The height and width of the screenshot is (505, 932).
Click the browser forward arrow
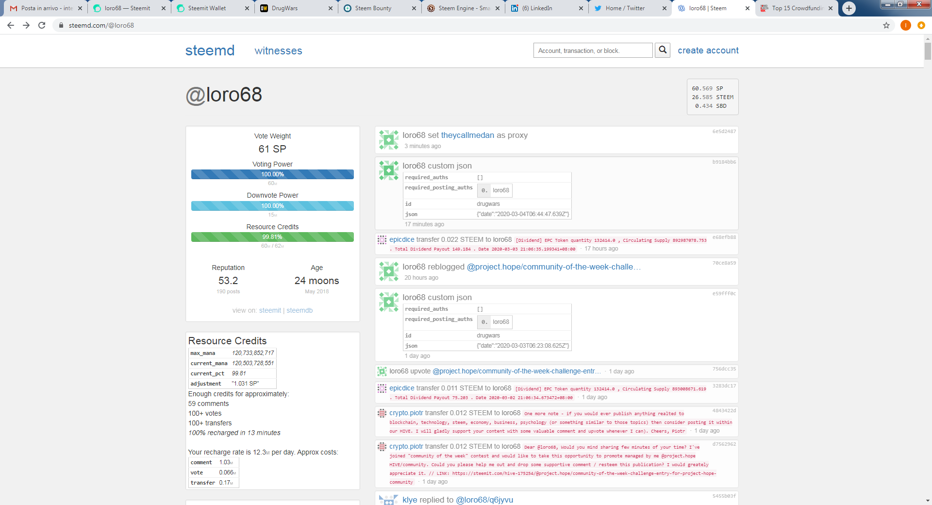pyautogui.click(x=26, y=25)
